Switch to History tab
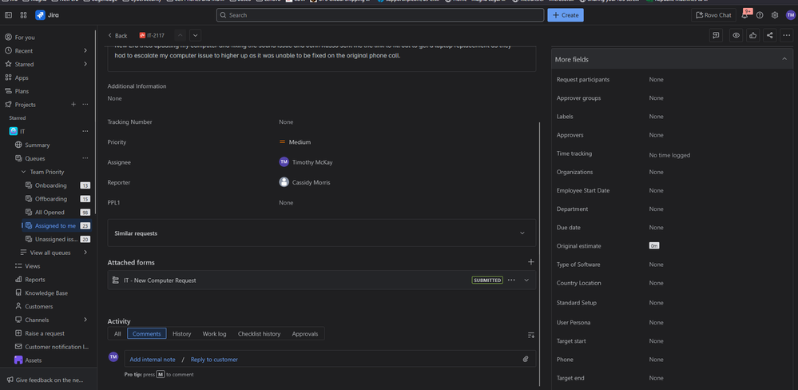 tap(181, 334)
